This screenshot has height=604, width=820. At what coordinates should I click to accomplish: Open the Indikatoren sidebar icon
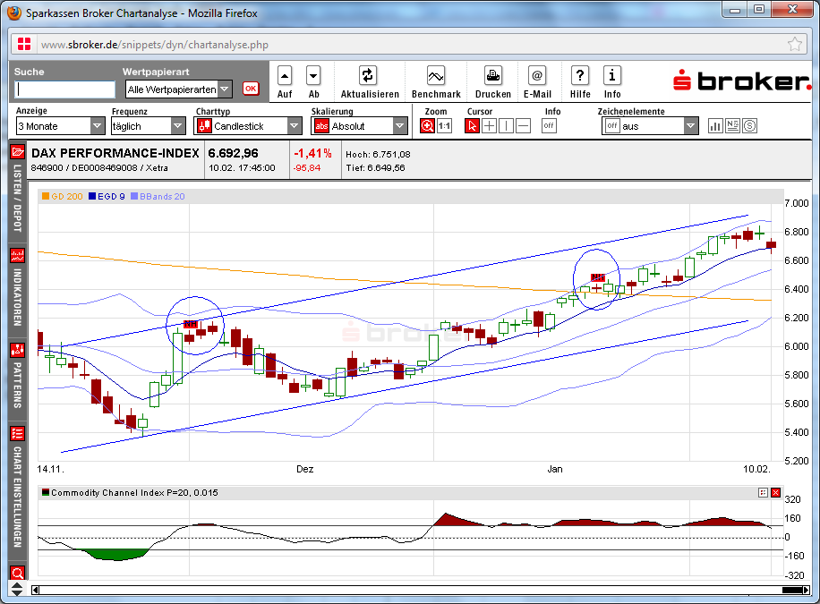coord(17,256)
